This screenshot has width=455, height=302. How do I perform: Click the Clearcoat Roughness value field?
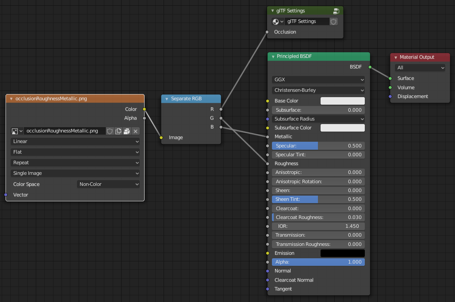coord(318,217)
